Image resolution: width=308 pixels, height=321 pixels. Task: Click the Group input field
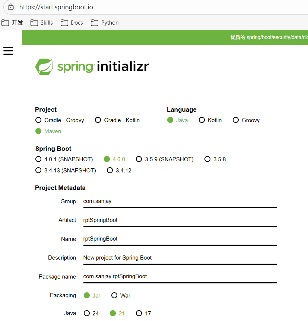coord(180,201)
